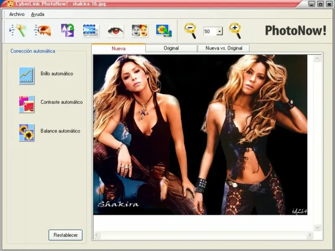Click the Restablecer button
Screen dimensions: 335x251
point(65,235)
